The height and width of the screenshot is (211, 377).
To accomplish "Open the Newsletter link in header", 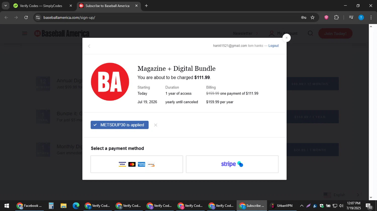I will 245,34.
